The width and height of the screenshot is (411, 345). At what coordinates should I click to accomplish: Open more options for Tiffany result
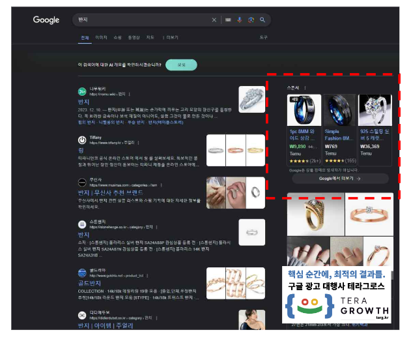point(138,143)
